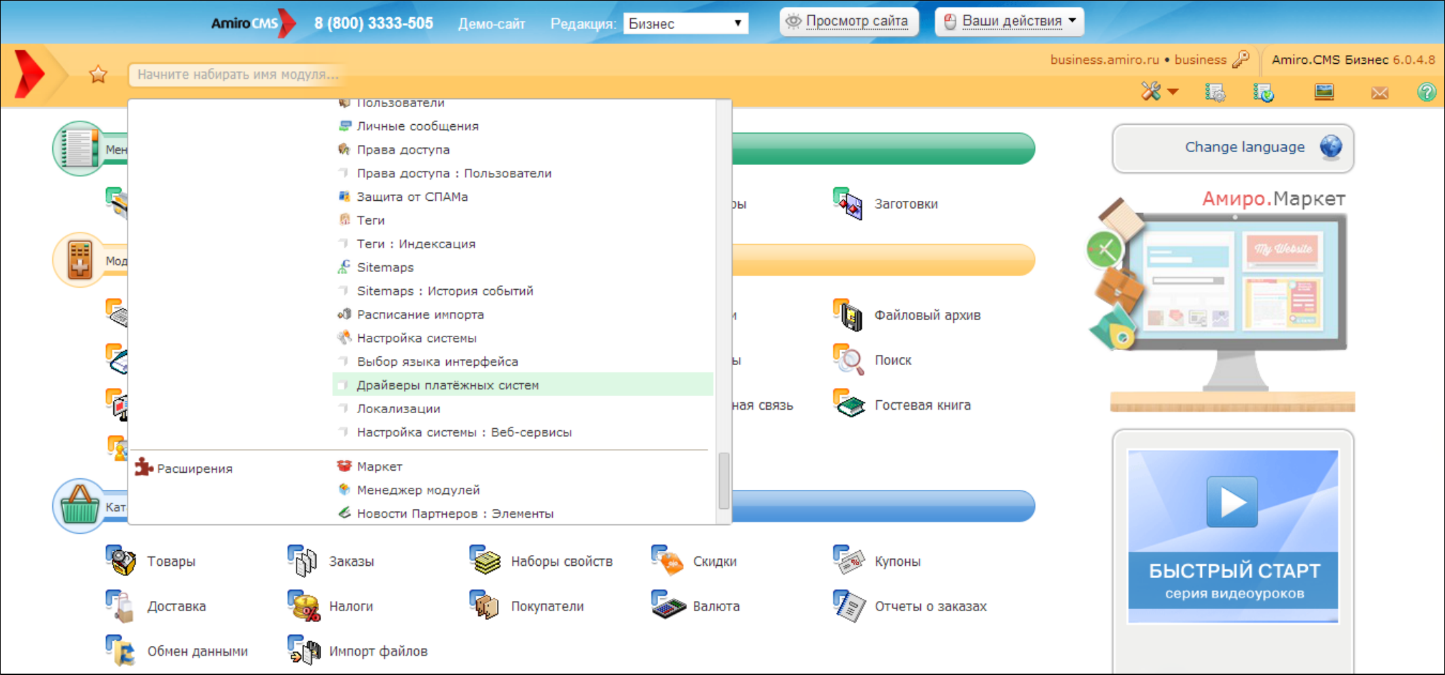Viewport: 1445px width, 675px height.
Task: Focus the module name search field
Action: 238,74
